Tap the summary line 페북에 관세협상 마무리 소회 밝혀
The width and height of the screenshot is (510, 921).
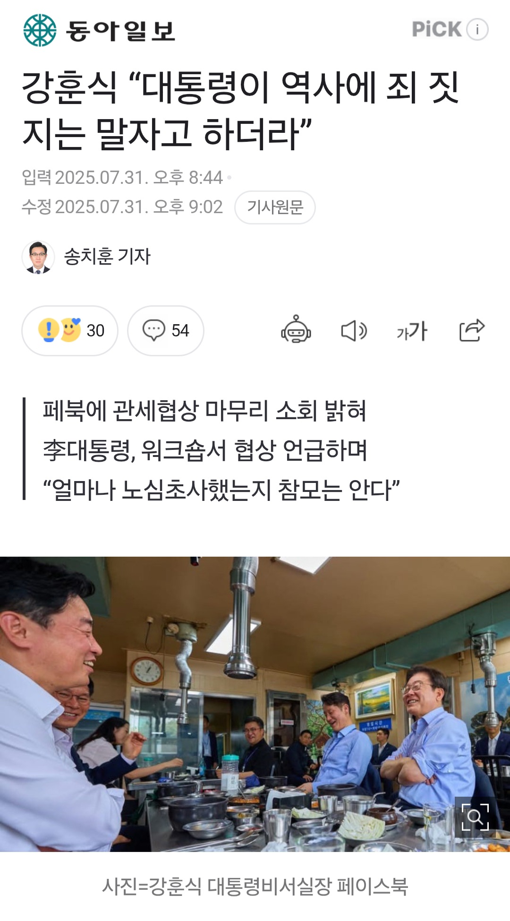(204, 410)
